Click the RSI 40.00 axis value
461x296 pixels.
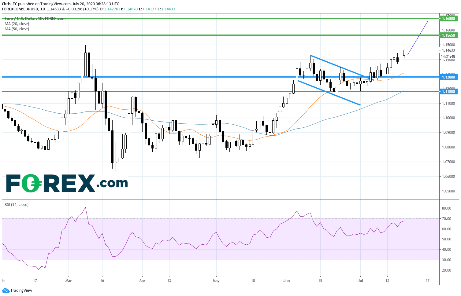pyautogui.click(x=447, y=250)
